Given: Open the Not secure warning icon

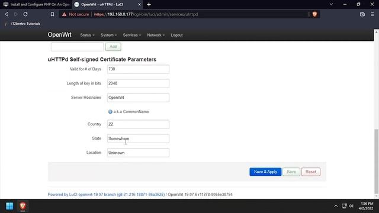Looking at the screenshot, I should [x=64, y=14].
